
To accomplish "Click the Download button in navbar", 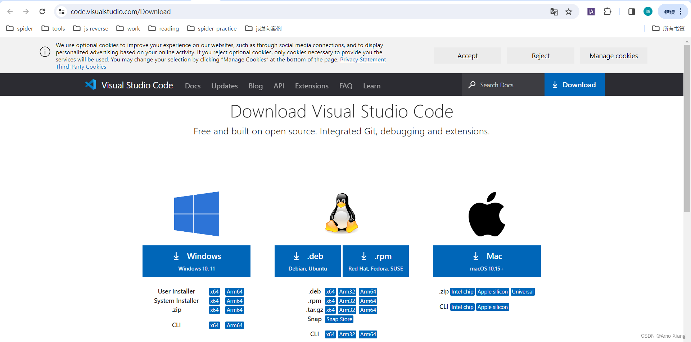I will coord(575,85).
